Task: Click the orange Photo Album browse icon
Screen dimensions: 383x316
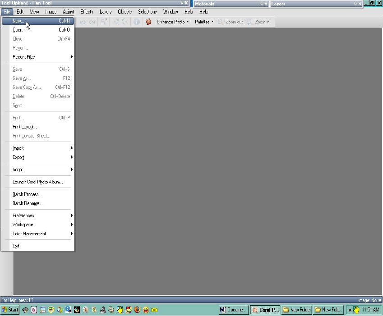Action: pyautogui.click(x=148, y=22)
